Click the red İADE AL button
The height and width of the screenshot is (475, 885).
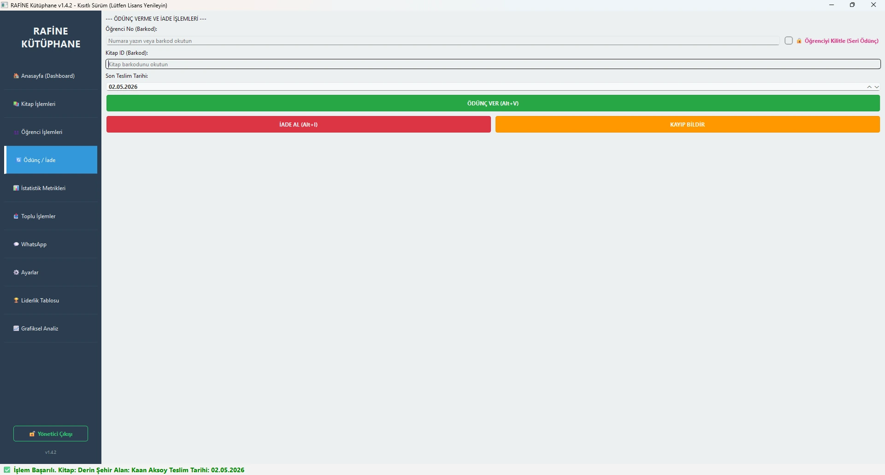[299, 125]
